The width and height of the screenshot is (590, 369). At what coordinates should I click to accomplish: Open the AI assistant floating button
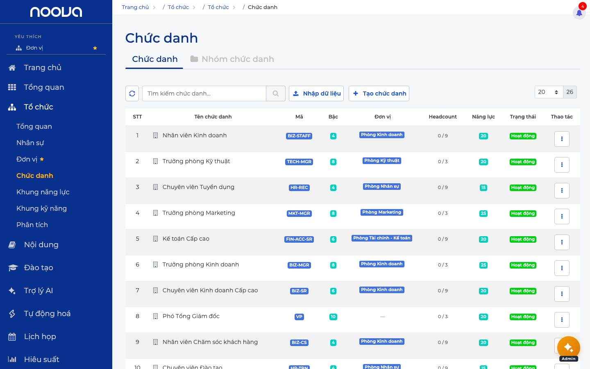click(x=568, y=347)
